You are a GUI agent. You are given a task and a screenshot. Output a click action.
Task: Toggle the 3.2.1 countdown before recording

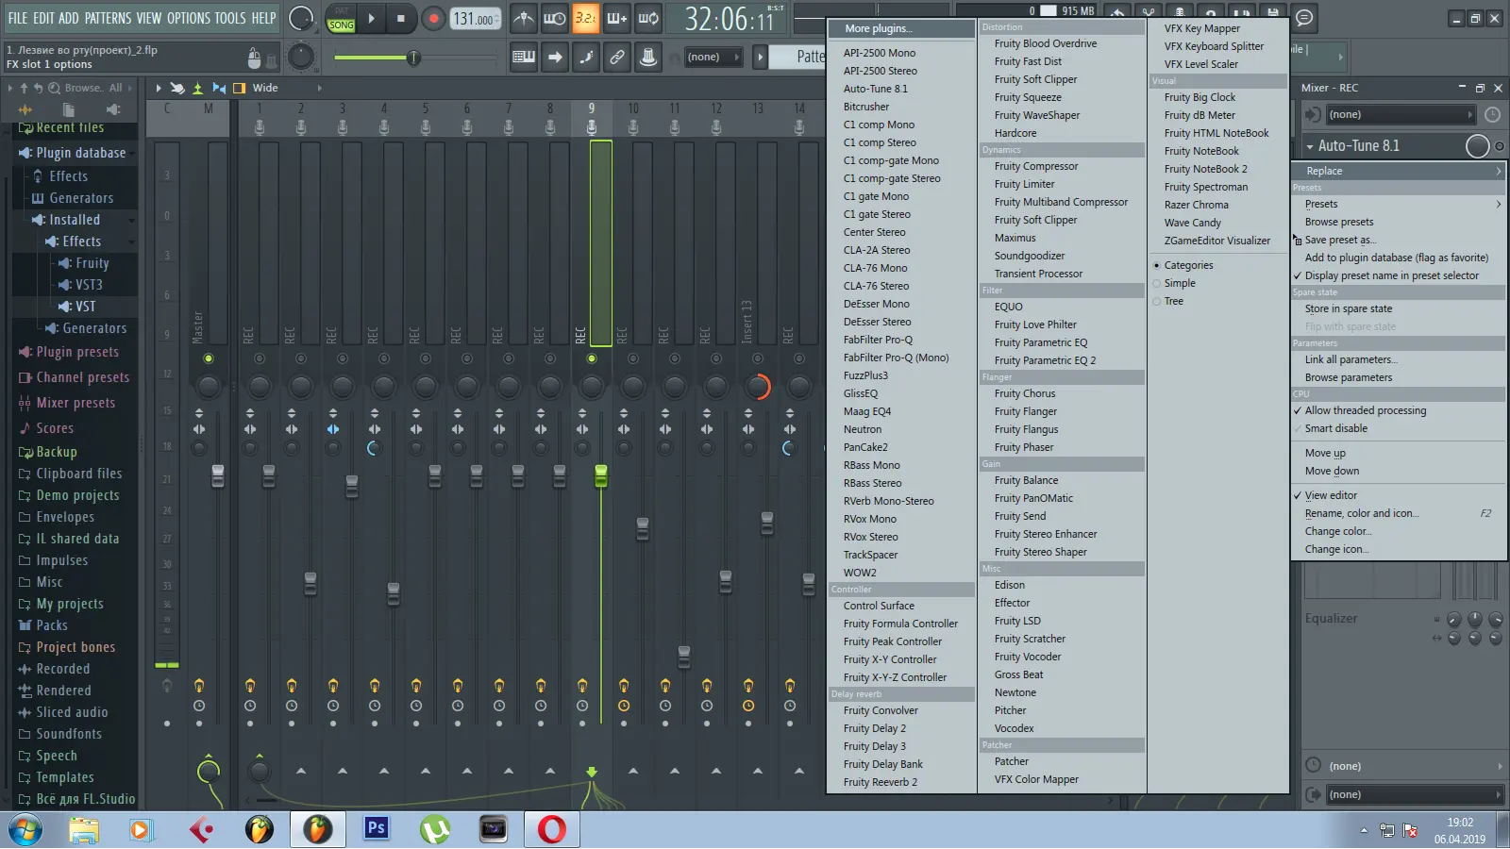(x=586, y=18)
